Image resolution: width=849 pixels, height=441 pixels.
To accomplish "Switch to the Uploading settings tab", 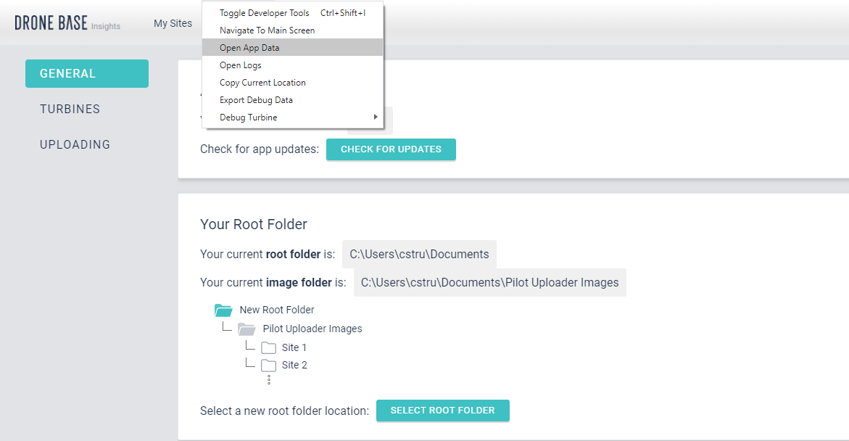I will tap(75, 144).
